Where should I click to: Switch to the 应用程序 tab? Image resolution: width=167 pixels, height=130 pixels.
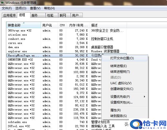tap(9, 15)
